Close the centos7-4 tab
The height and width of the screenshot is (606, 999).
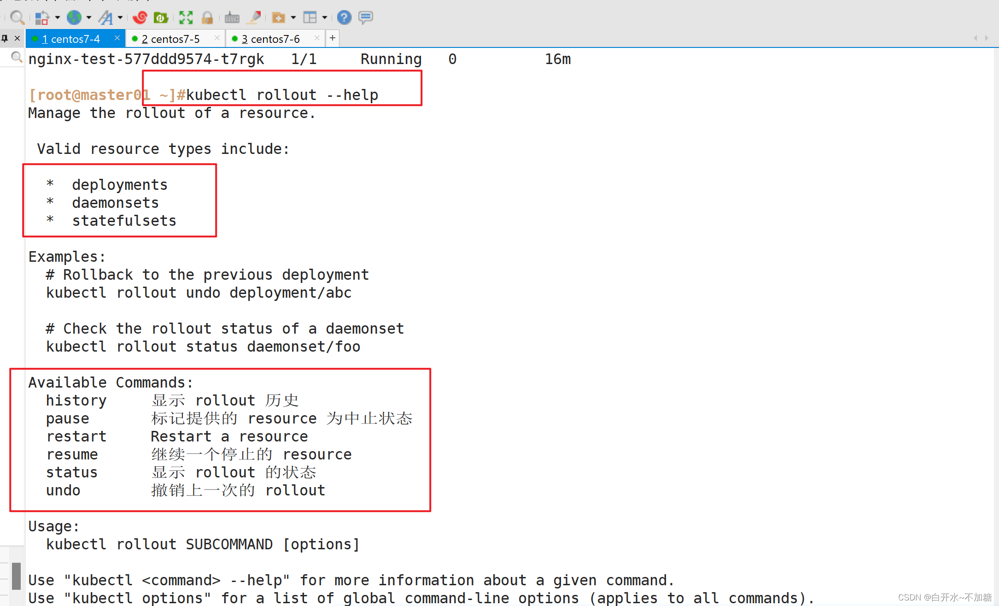tap(117, 38)
